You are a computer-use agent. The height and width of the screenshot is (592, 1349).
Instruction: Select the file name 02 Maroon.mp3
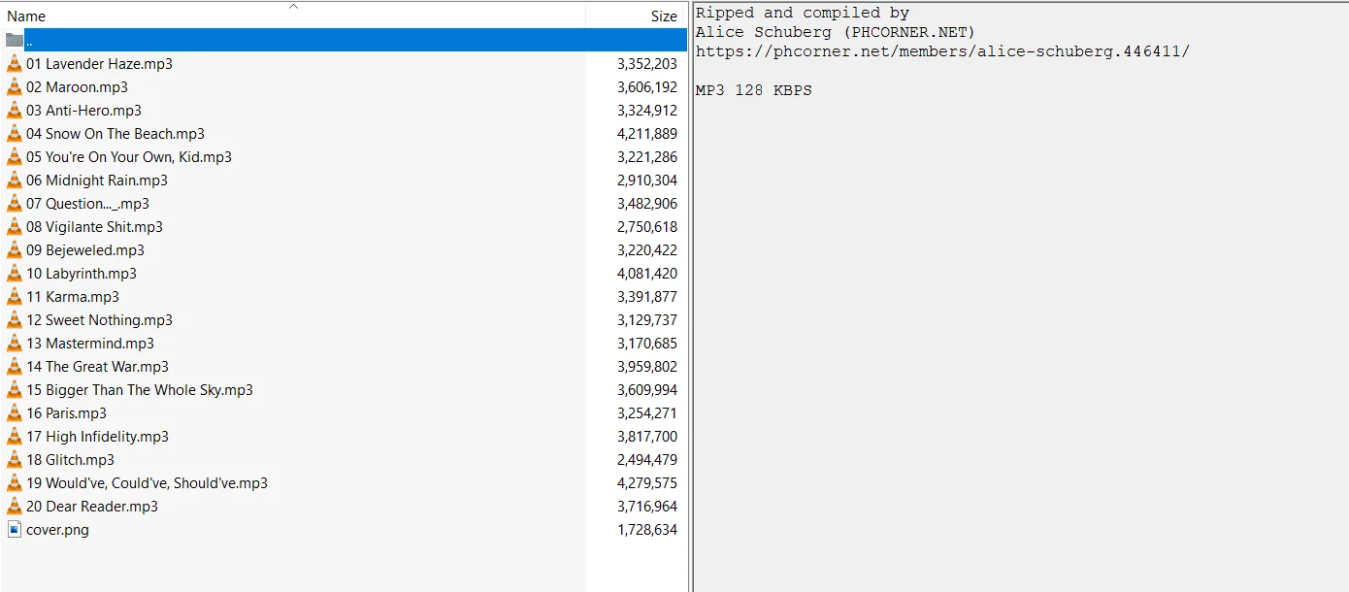click(x=77, y=87)
